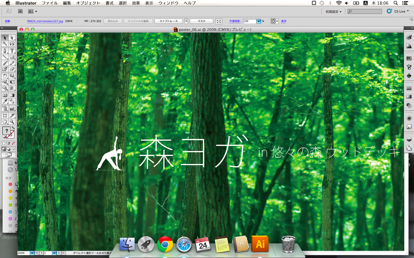Open the 編集 menu

pyautogui.click(x=67, y=3)
